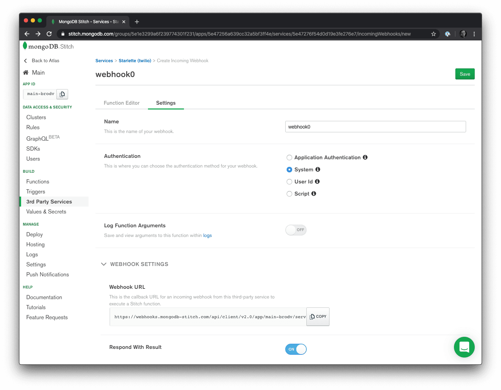Click the info icon beside Script
Screen dimensions: 501x390
coord(314,194)
